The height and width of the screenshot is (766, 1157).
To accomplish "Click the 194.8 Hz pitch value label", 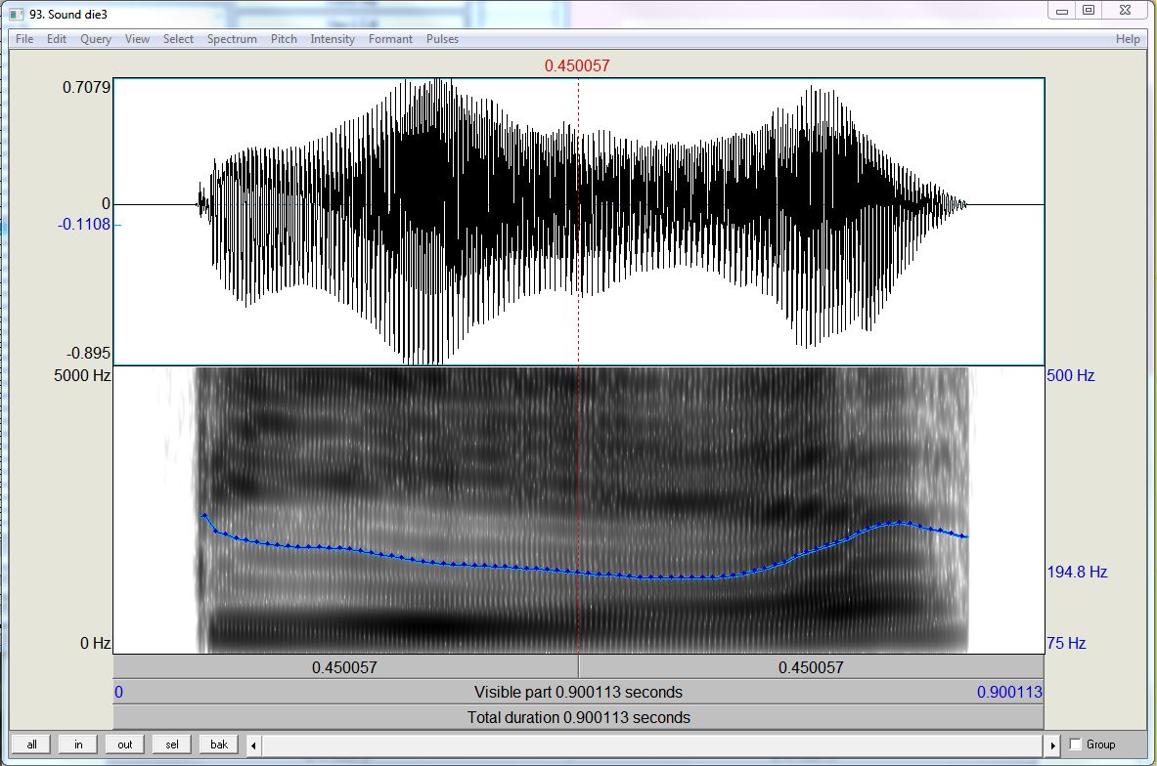I will point(1078,573).
